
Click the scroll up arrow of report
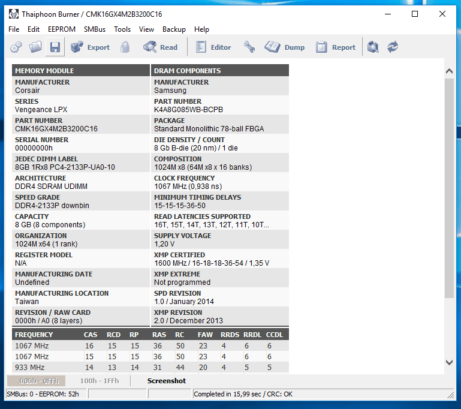[x=449, y=71]
